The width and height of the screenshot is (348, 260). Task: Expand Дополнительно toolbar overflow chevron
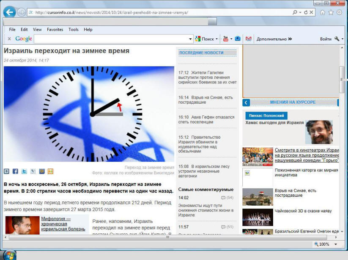(290, 39)
